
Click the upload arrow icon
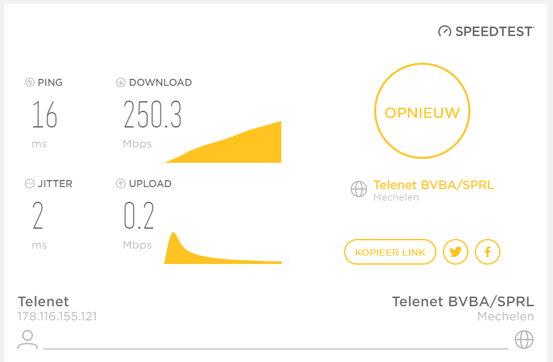coord(120,184)
